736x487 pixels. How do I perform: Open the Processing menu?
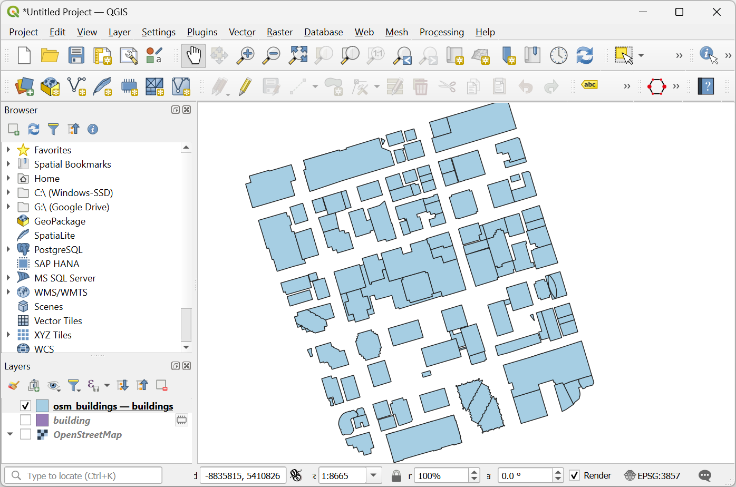coord(441,32)
